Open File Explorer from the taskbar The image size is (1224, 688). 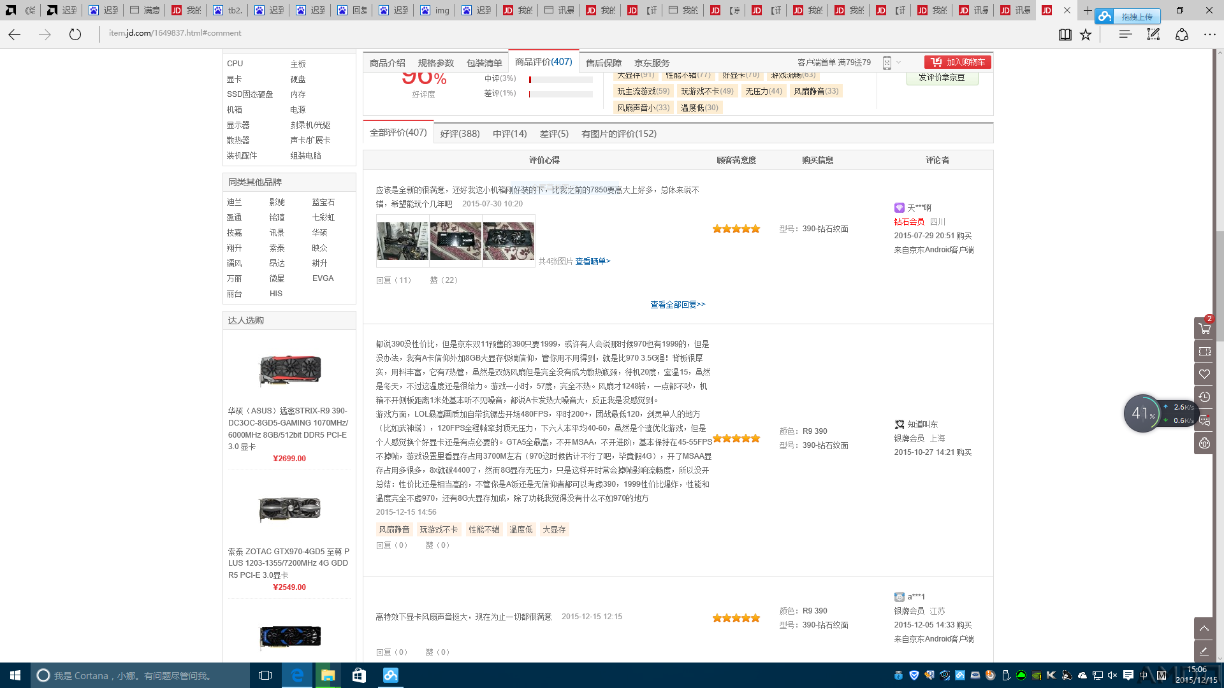[x=328, y=675]
